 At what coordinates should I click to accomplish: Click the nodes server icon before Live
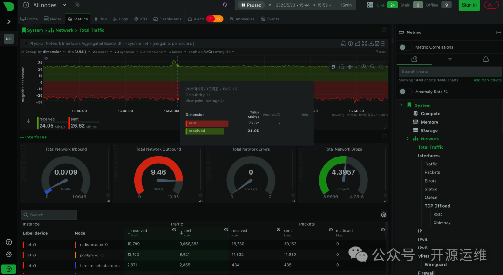coord(370,5)
